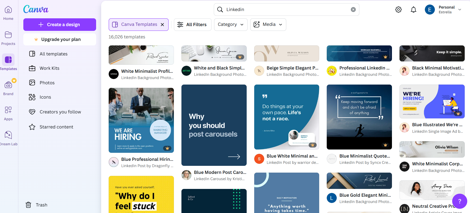470x213 pixels.
Task: Open Apps in the sidebar
Action: click(8, 113)
